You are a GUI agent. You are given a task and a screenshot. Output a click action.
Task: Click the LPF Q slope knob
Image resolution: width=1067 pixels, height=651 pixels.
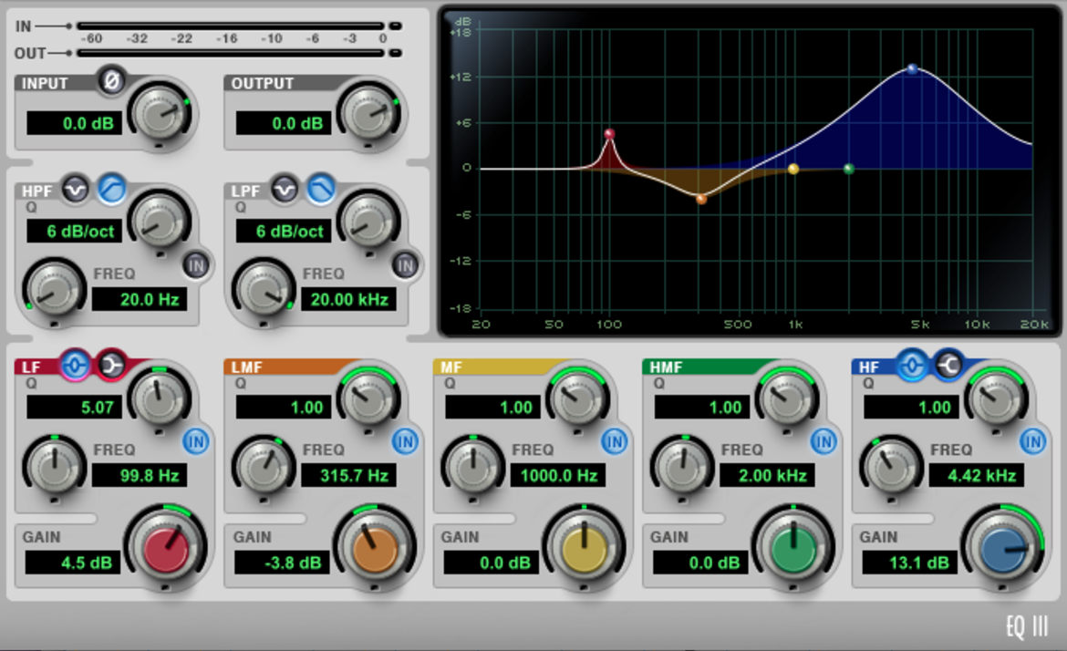tap(368, 221)
